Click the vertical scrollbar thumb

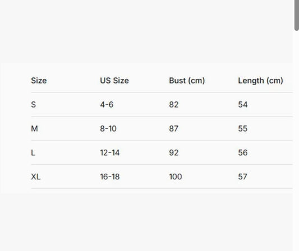(x=297, y=15)
